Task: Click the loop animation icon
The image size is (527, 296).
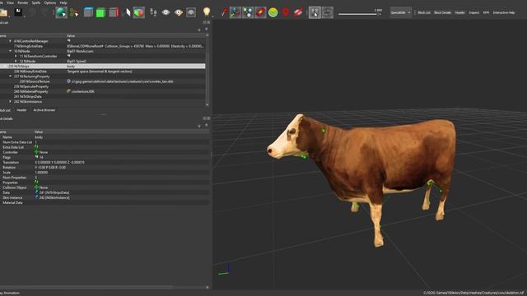Action: pyautogui.click(x=327, y=13)
